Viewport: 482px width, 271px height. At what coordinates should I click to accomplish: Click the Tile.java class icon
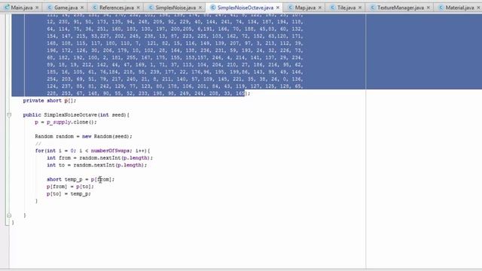(x=333, y=8)
